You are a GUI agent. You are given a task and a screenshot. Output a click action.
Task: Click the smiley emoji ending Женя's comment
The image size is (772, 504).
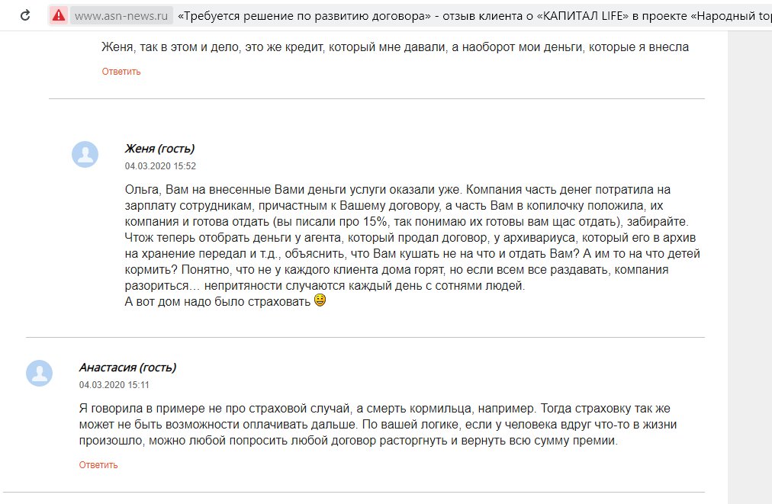coord(320,301)
